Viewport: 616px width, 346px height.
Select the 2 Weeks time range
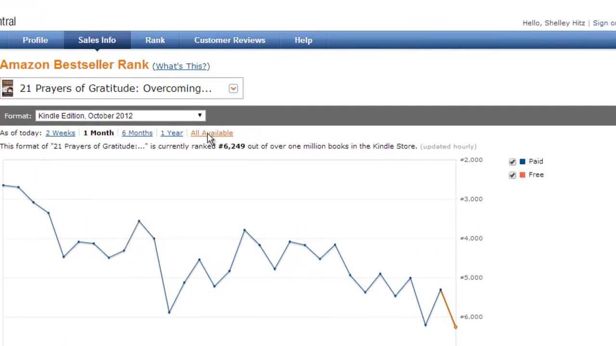pyautogui.click(x=60, y=133)
